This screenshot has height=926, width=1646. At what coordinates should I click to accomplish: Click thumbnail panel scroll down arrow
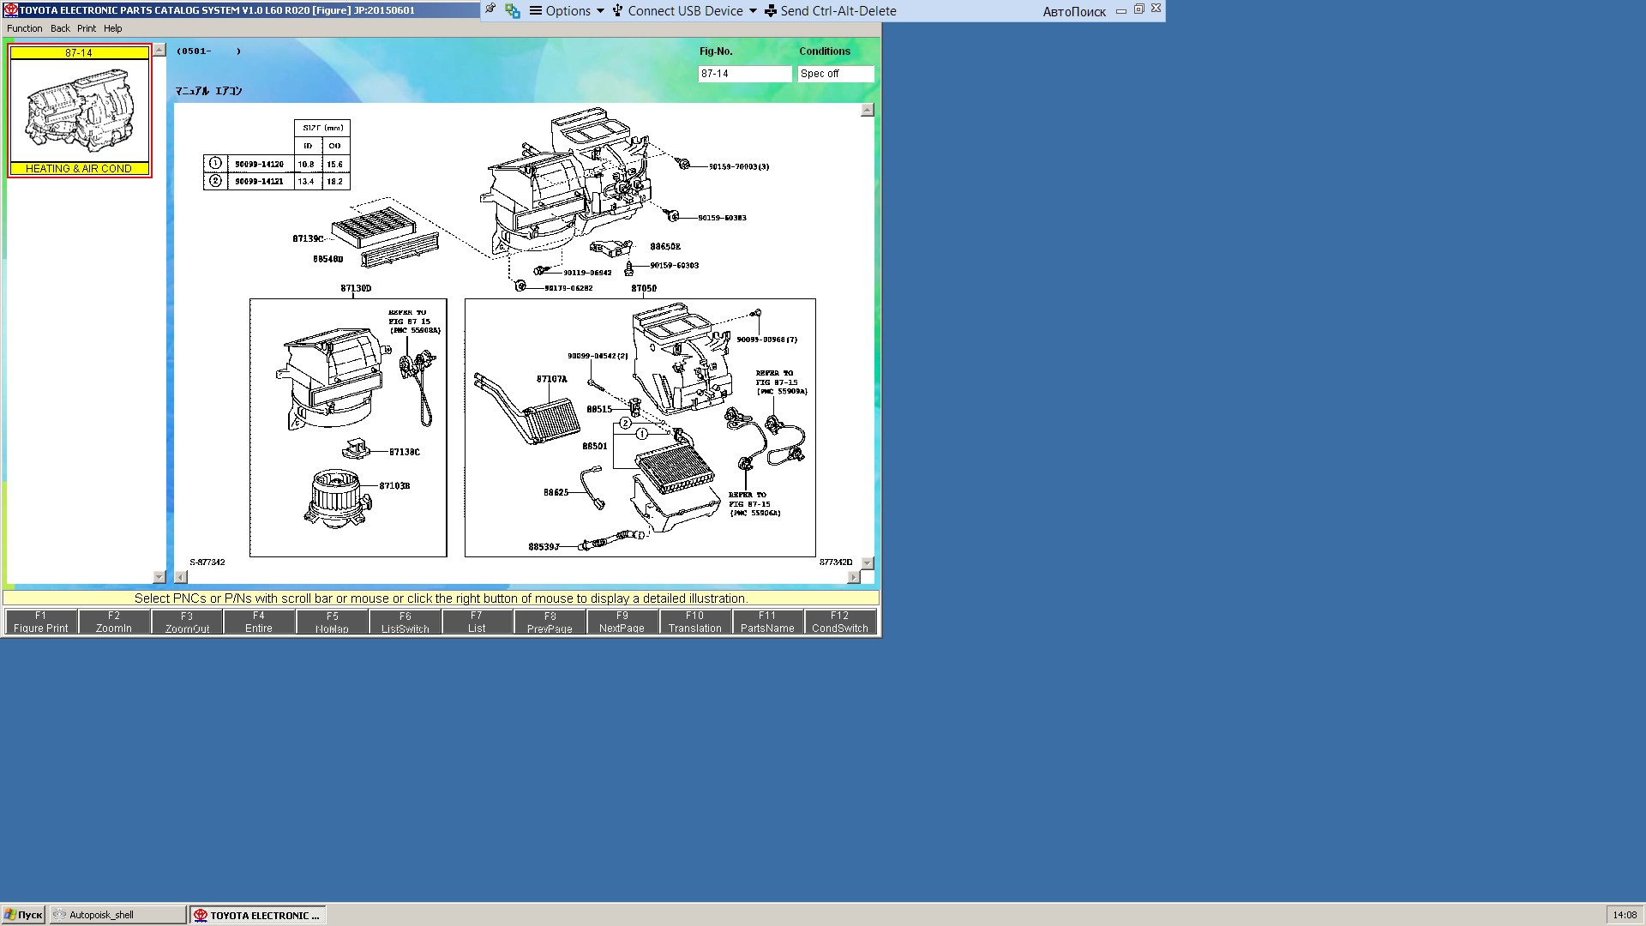click(x=159, y=577)
